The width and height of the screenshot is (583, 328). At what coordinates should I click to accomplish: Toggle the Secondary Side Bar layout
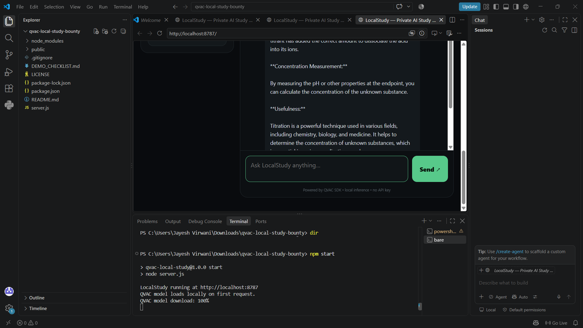515,7
